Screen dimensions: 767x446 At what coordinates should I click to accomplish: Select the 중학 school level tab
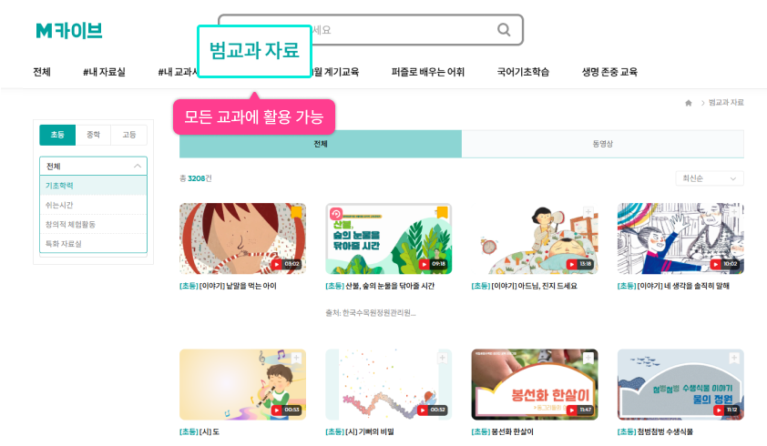(93, 135)
